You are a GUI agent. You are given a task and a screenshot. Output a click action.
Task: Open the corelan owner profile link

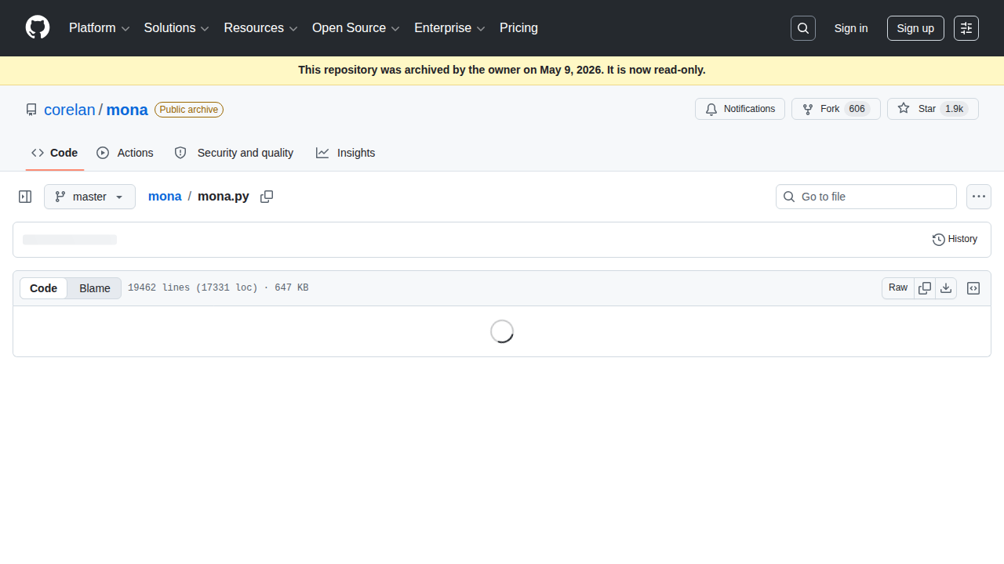(70, 110)
